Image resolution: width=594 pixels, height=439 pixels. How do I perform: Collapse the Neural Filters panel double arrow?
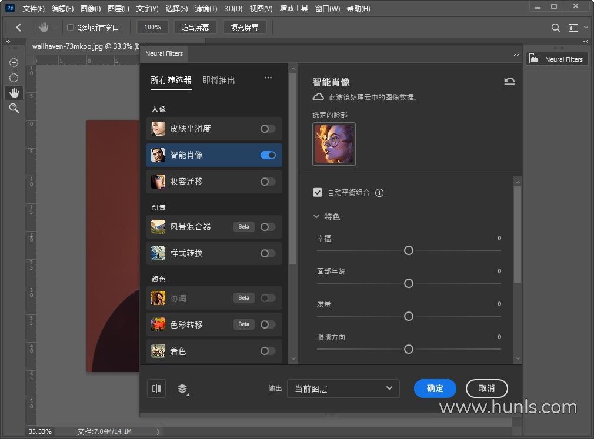[516, 53]
